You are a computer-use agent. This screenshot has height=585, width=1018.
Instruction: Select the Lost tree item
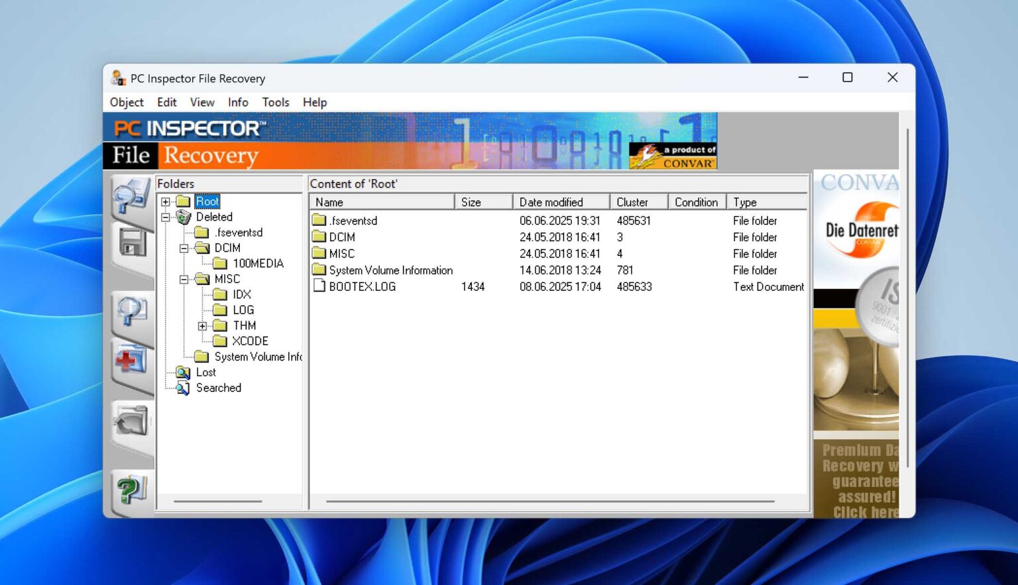(x=205, y=372)
